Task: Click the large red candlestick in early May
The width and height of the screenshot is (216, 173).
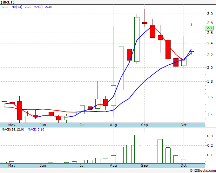Action: click(20, 110)
